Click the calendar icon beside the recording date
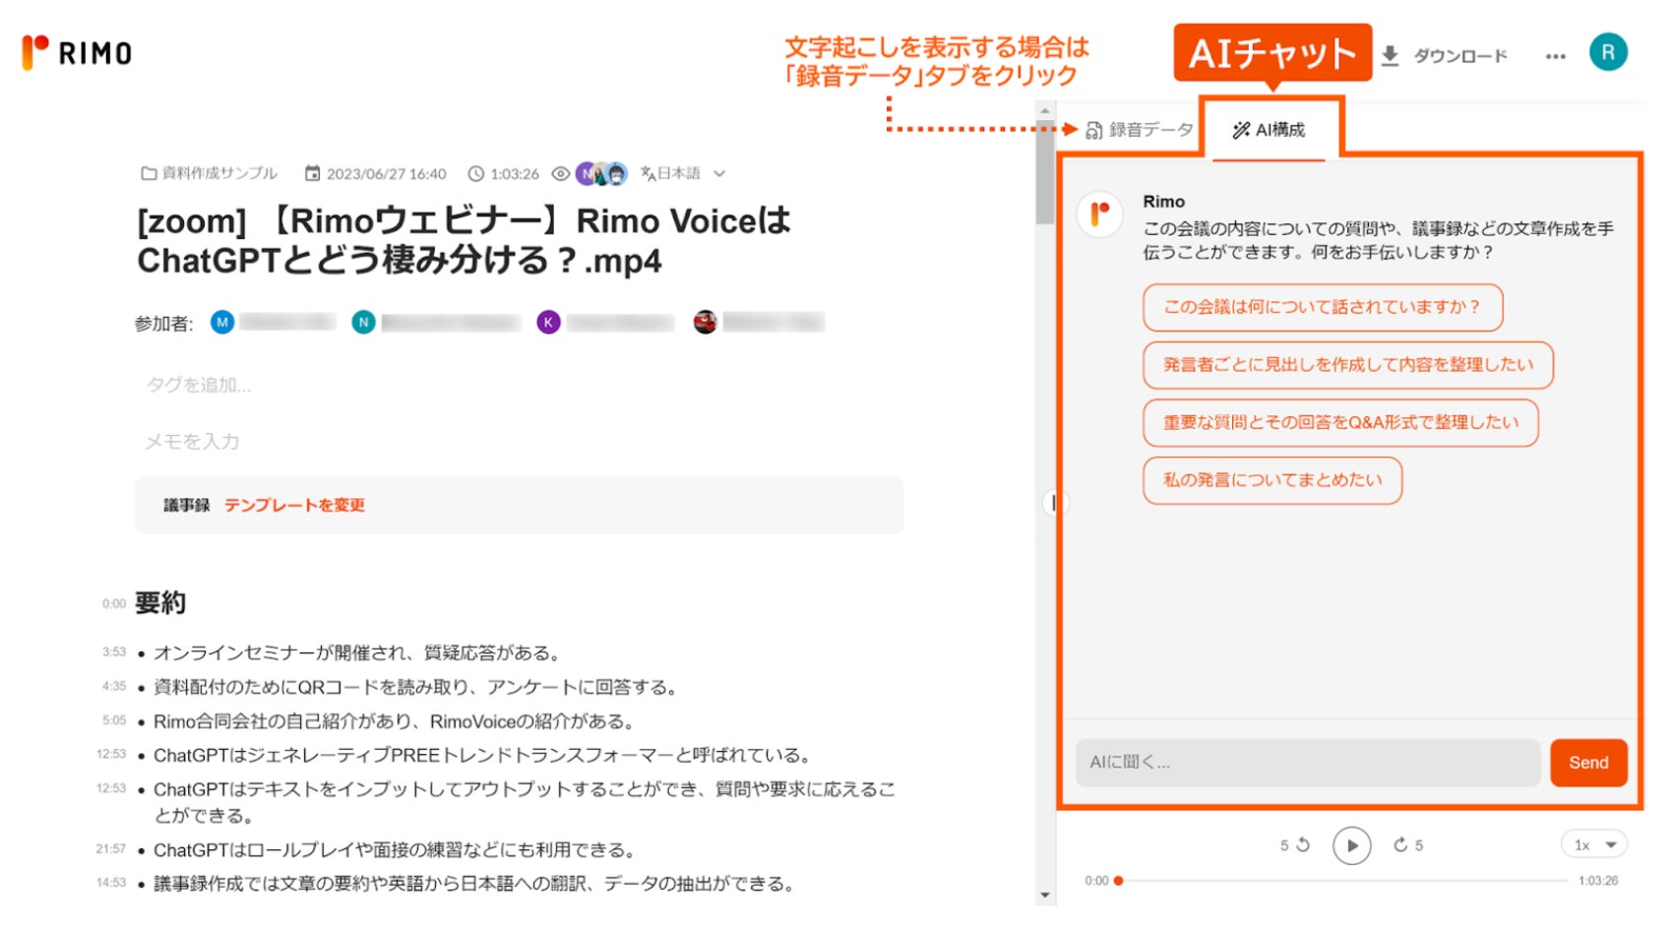 coord(312,173)
